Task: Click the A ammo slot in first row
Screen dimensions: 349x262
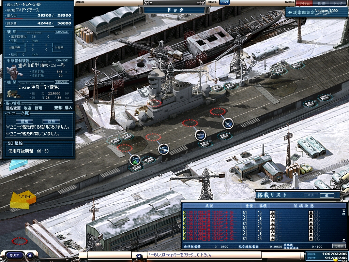Action: click(272, 213)
